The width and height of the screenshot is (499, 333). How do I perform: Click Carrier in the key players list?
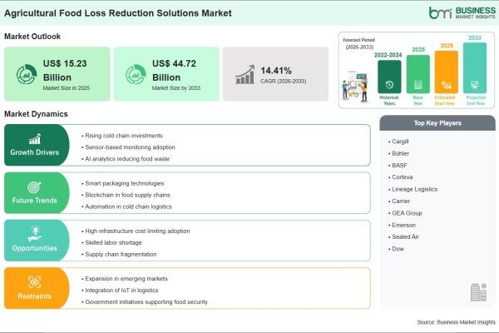click(x=399, y=201)
